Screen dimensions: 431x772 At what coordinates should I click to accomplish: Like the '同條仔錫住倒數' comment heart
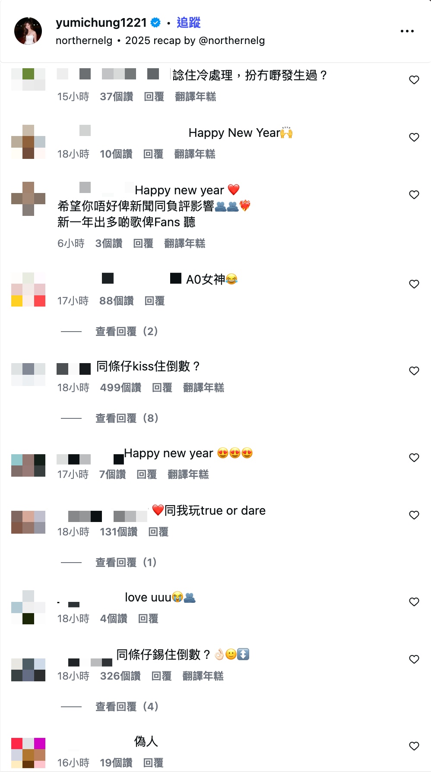414,659
